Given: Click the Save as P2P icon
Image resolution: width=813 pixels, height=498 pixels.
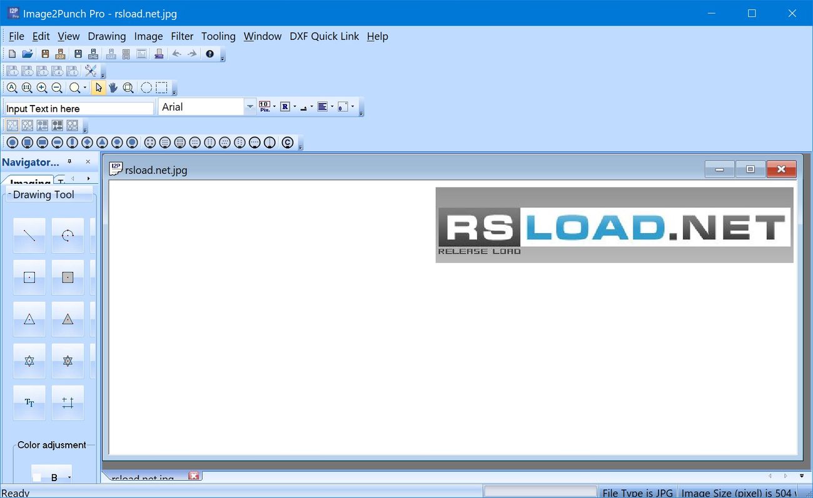Looking at the screenshot, I should click(x=60, y=54).
